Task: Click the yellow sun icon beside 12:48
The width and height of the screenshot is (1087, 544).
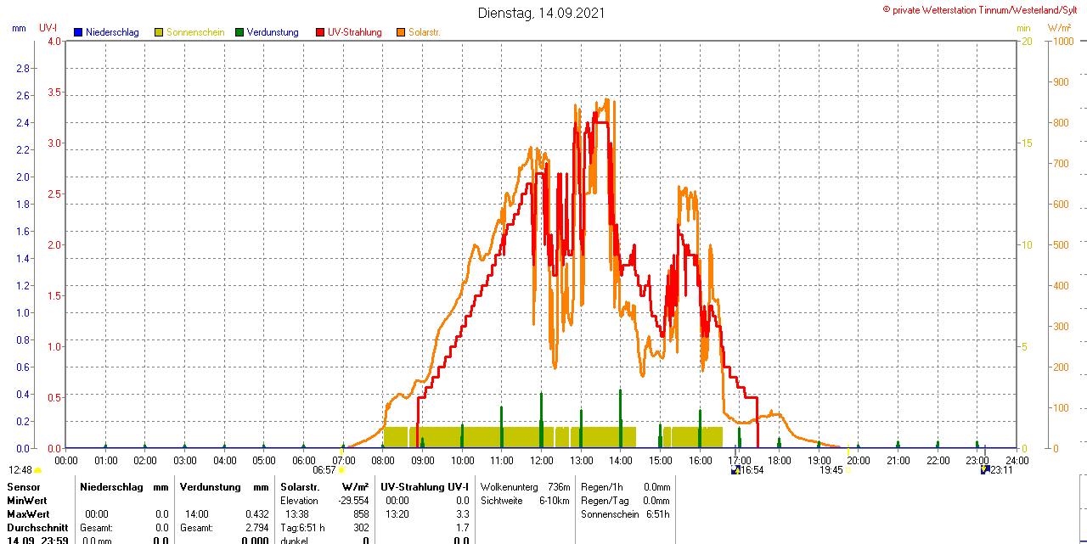Action: (x=38, y=470)
